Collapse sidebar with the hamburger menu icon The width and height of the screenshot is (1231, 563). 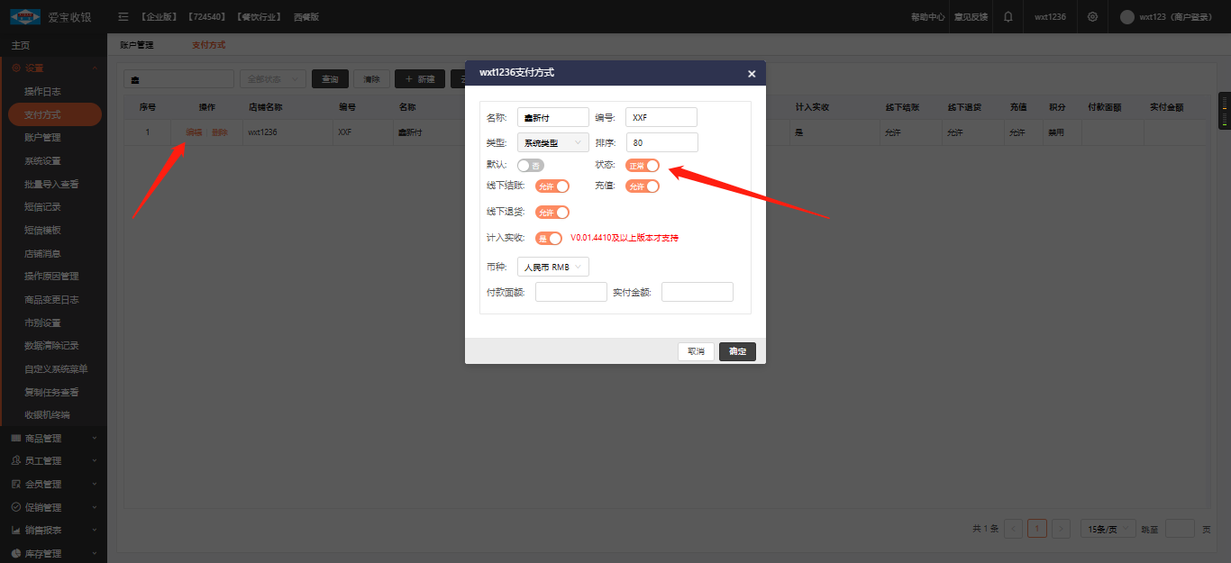pos(123,17)
